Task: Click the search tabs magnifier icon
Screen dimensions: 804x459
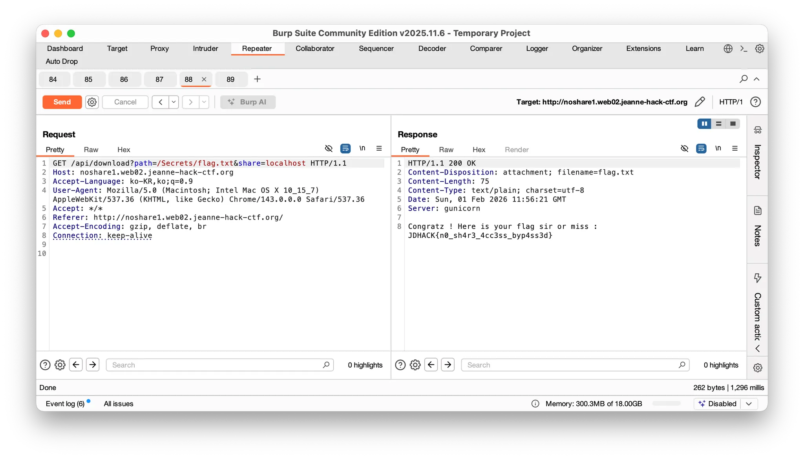Action: pyautogui.click(x=743, y=79)
